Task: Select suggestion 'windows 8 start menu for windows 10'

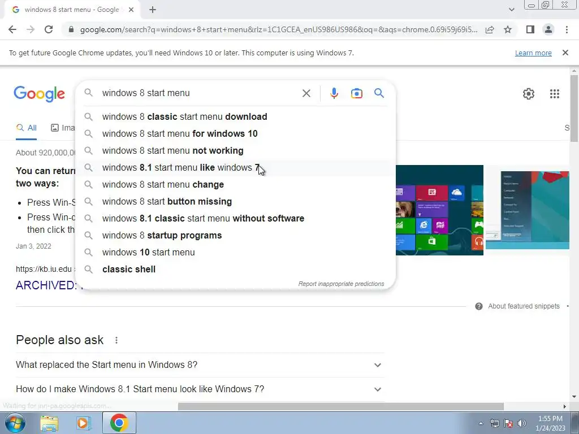Action: point(236,133)
